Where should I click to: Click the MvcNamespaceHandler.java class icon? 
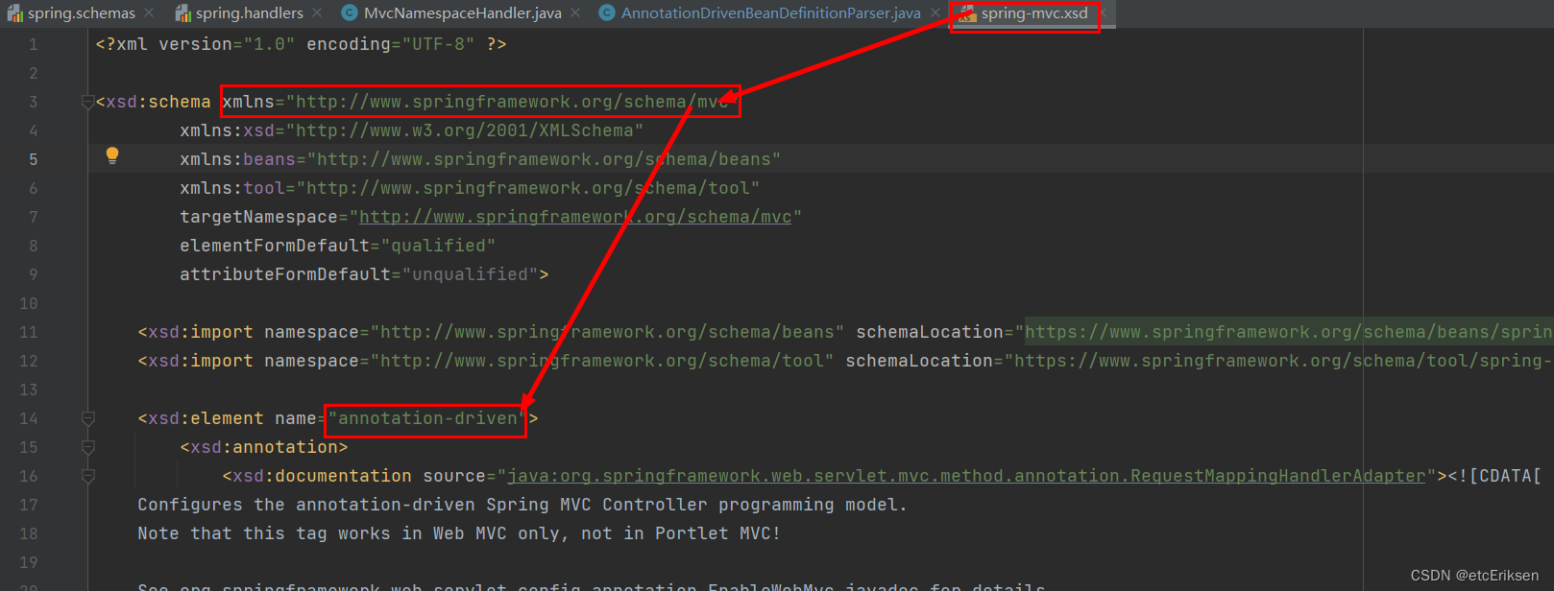click(x=350, y=13)
